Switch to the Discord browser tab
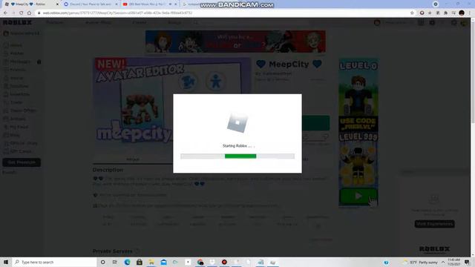The height and width of the screenshot is (267, 475). click(91, 4)
